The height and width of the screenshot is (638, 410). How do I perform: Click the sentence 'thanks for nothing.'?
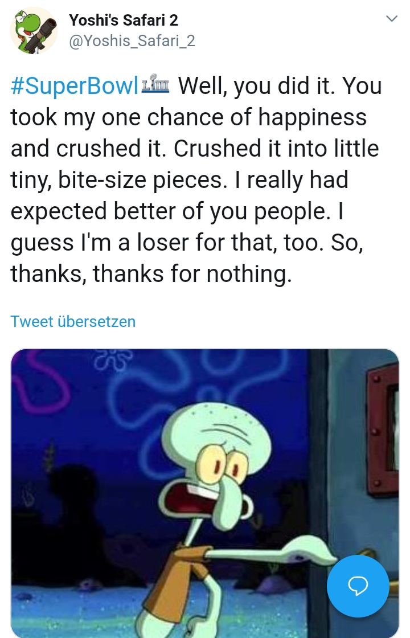pyautogui.click(x=192, y=273)
